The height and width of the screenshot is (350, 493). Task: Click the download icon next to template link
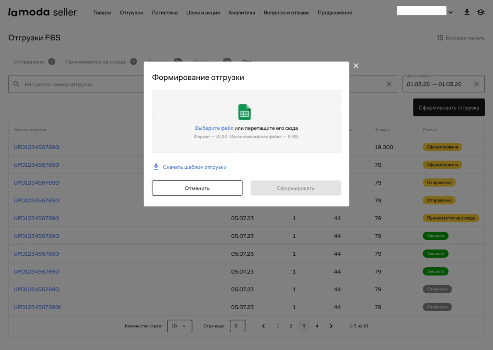156,167
